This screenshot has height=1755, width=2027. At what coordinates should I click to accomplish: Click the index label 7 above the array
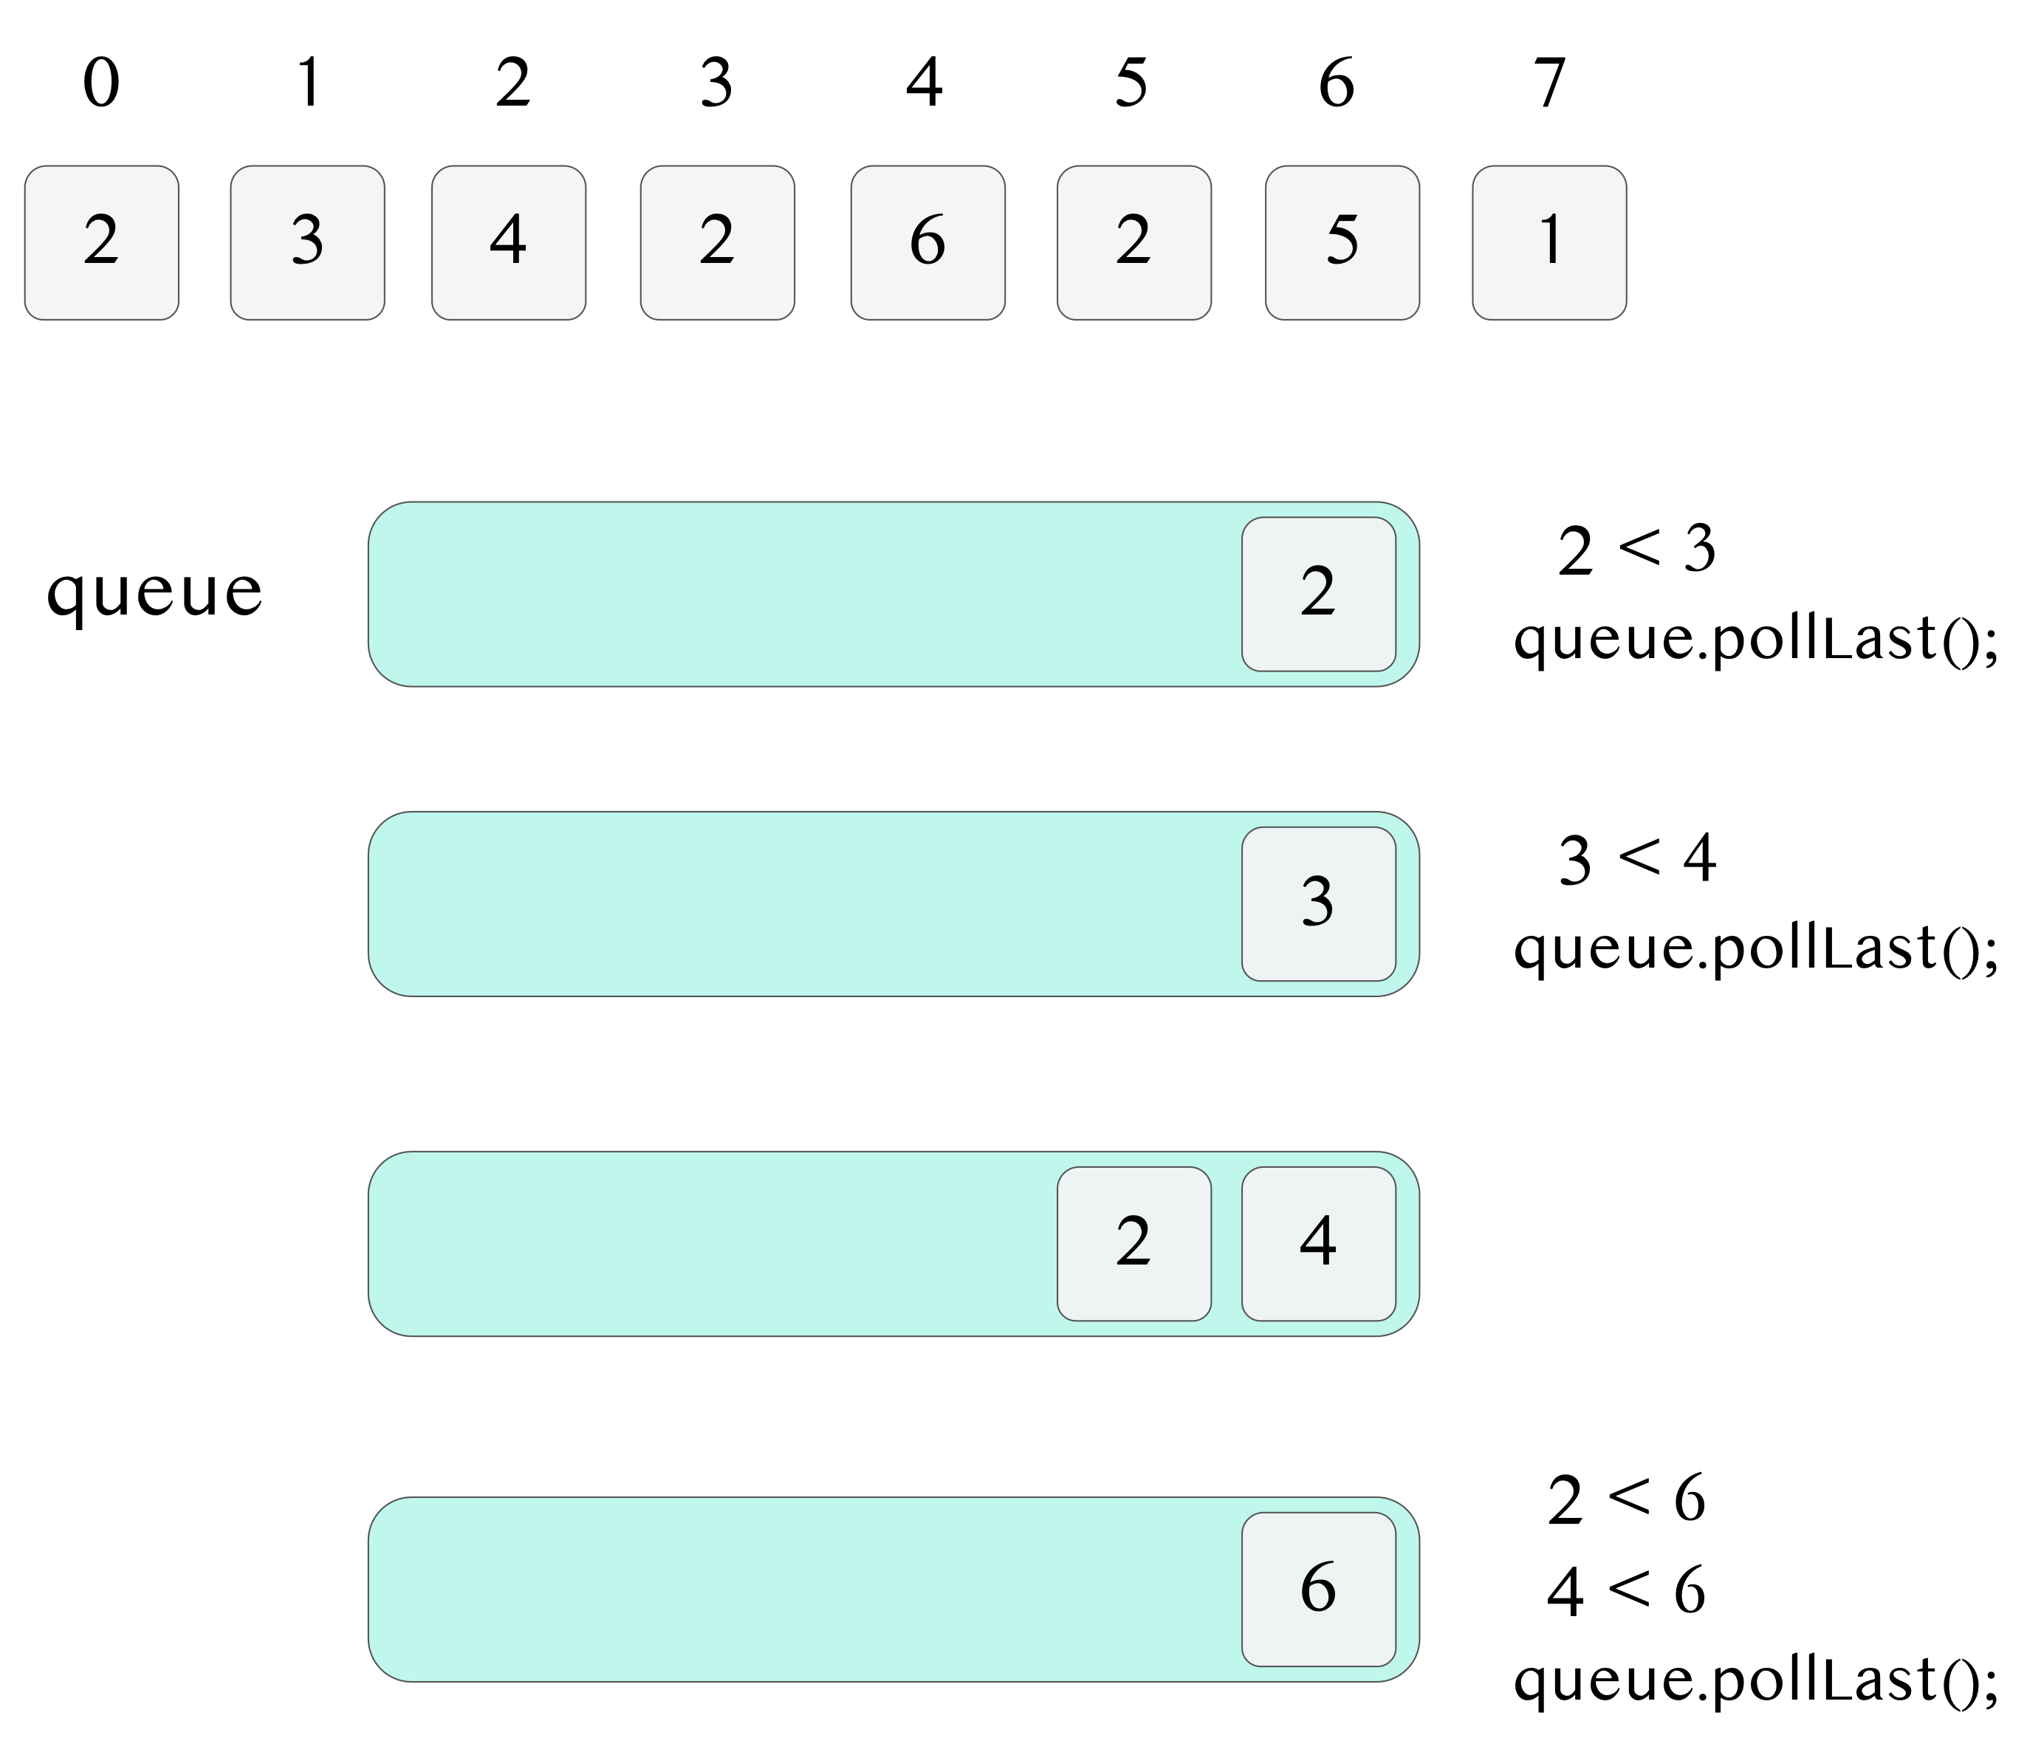1549,83
